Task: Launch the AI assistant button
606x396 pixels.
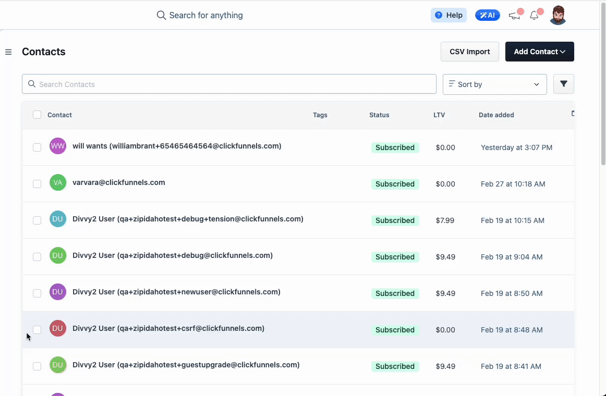Action: coord(487,16)
